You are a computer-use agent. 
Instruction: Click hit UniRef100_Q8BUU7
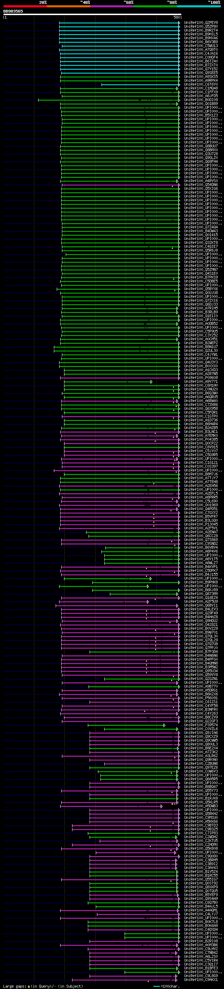[x=201, y=146]
